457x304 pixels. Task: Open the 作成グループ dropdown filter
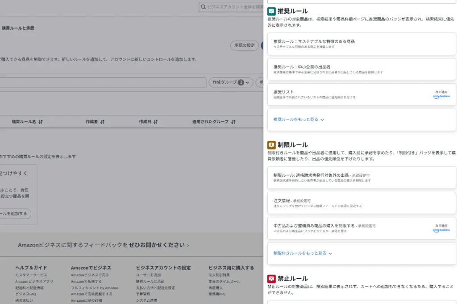231,82
